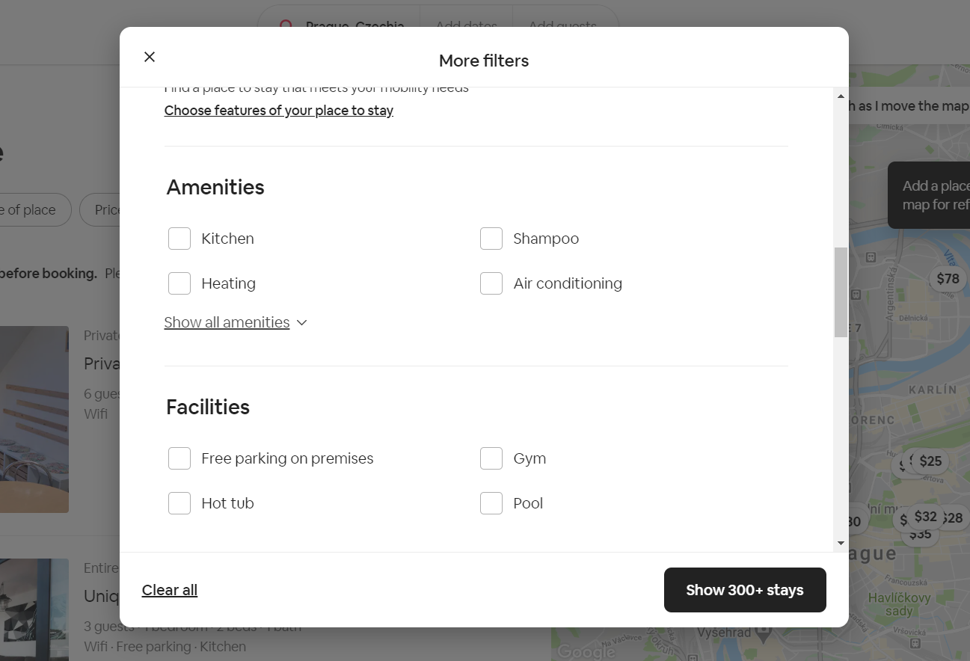The image size is (970, 661).
Task: Click the chevron next to Show all amenities
Action: [x=301, y=322]
